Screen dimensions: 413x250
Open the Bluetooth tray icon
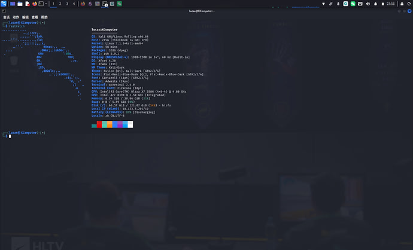338,4
